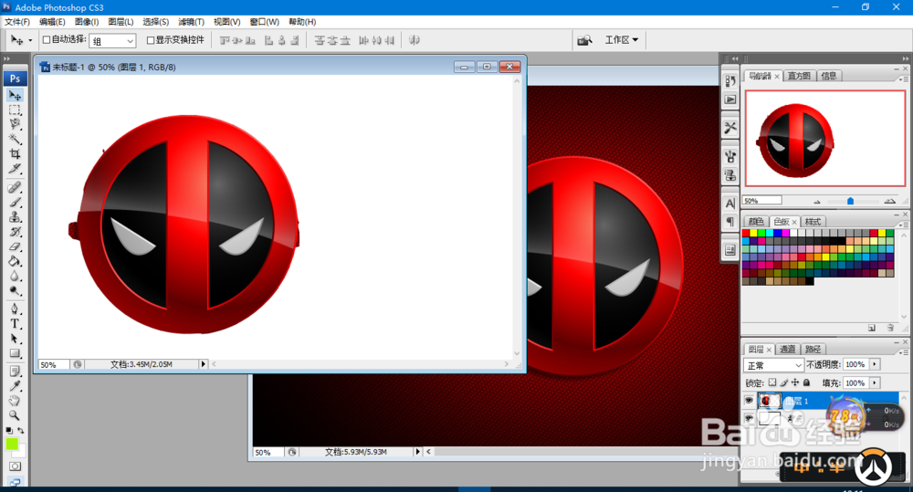913x492 pixels.
Task: Select the Rectangle shape tool
Action: pyautogui.click(x=16, y=353)
